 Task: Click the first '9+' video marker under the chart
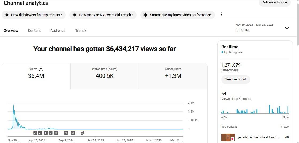pyautogui.click(x=36, y=133)
